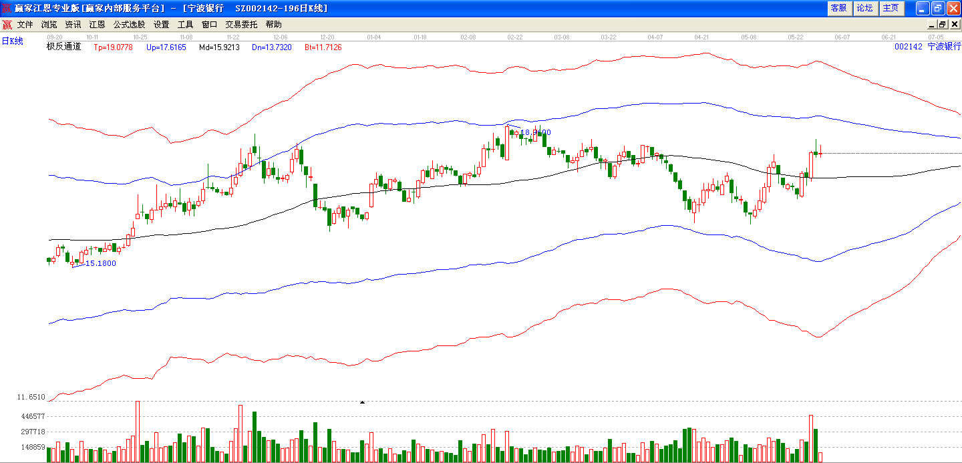
Task: Click the Dn=13.7320 value
Action: (272, 47)
